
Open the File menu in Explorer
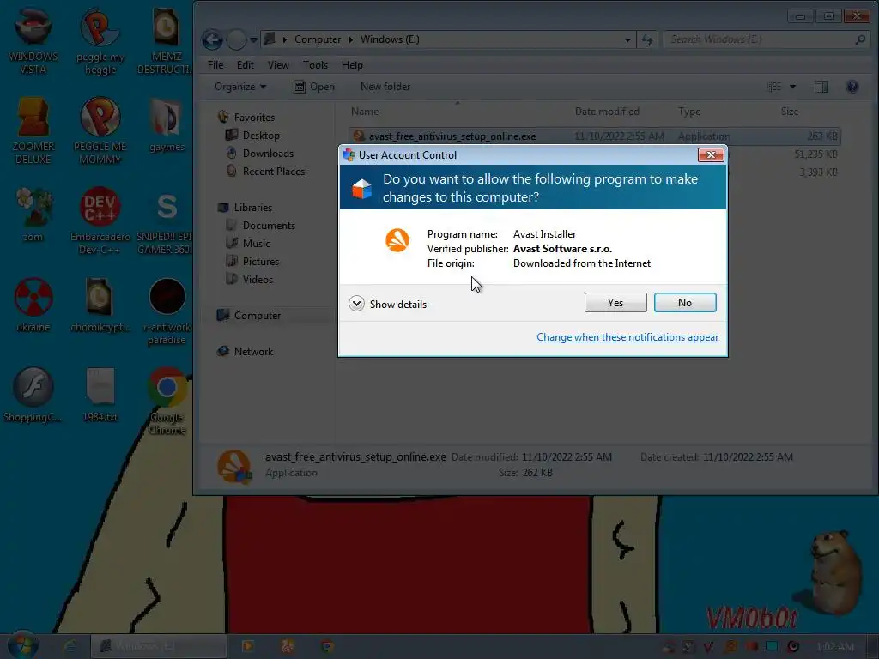tap(215, 65)
